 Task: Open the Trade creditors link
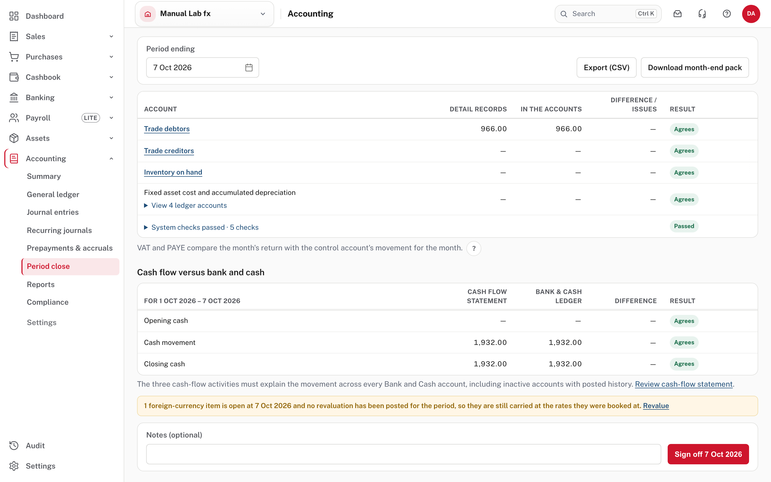[169, 151]
